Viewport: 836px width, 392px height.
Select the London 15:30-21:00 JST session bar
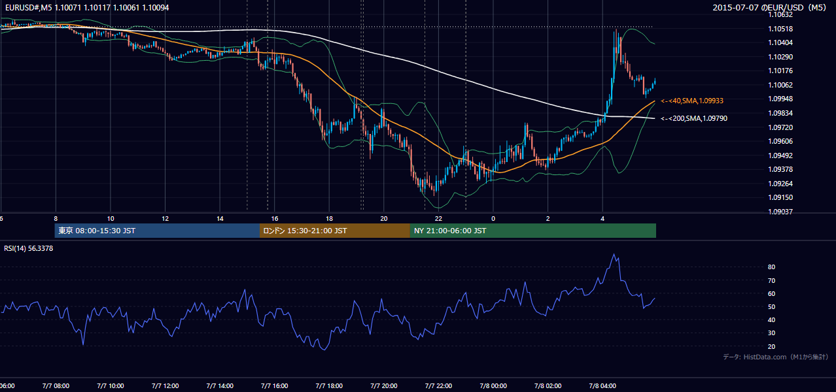(x=335, y=231)
